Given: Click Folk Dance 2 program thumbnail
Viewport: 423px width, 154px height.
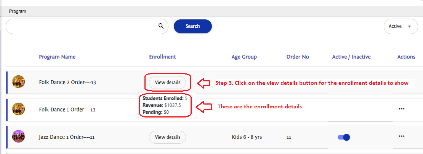Looking at the screenshot, I should pos(19,82).
